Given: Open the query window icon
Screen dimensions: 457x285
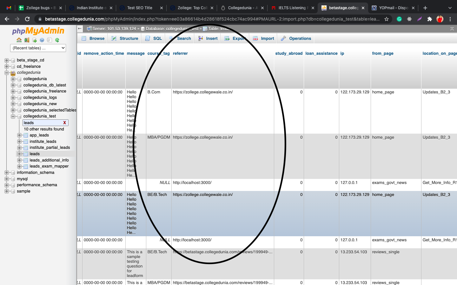Looking at the screenshot, I should pyautogui.click(x=34, y=40).
